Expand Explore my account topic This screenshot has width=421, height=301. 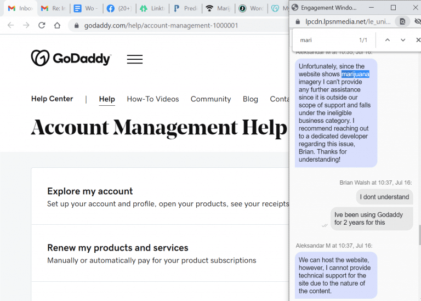(x=90, y=191)
